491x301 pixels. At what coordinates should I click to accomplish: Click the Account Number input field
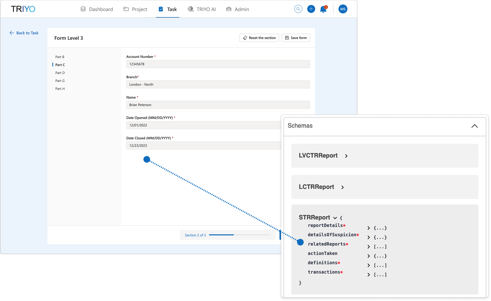(218, 64)
